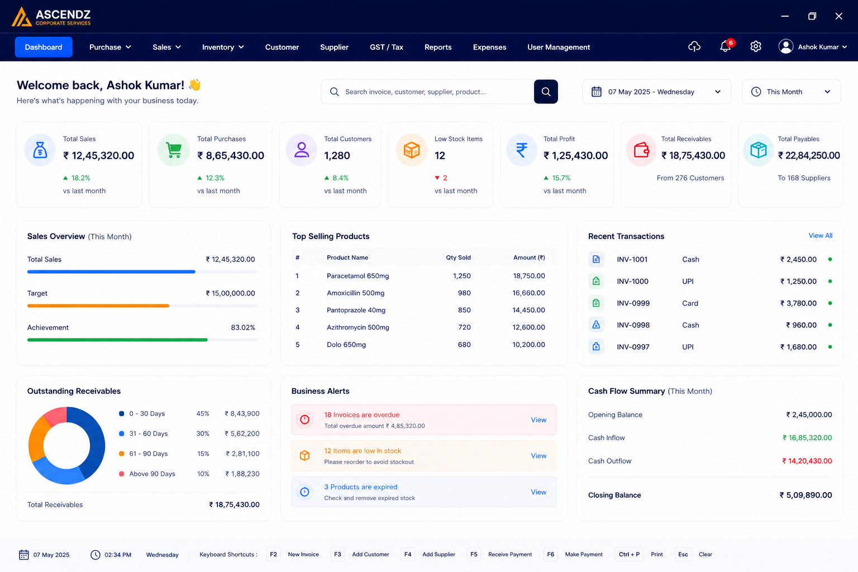The height and width of the screenshot is (572, 858).
Task: Click the Achievement green progress bar
Action: (117, 340)
